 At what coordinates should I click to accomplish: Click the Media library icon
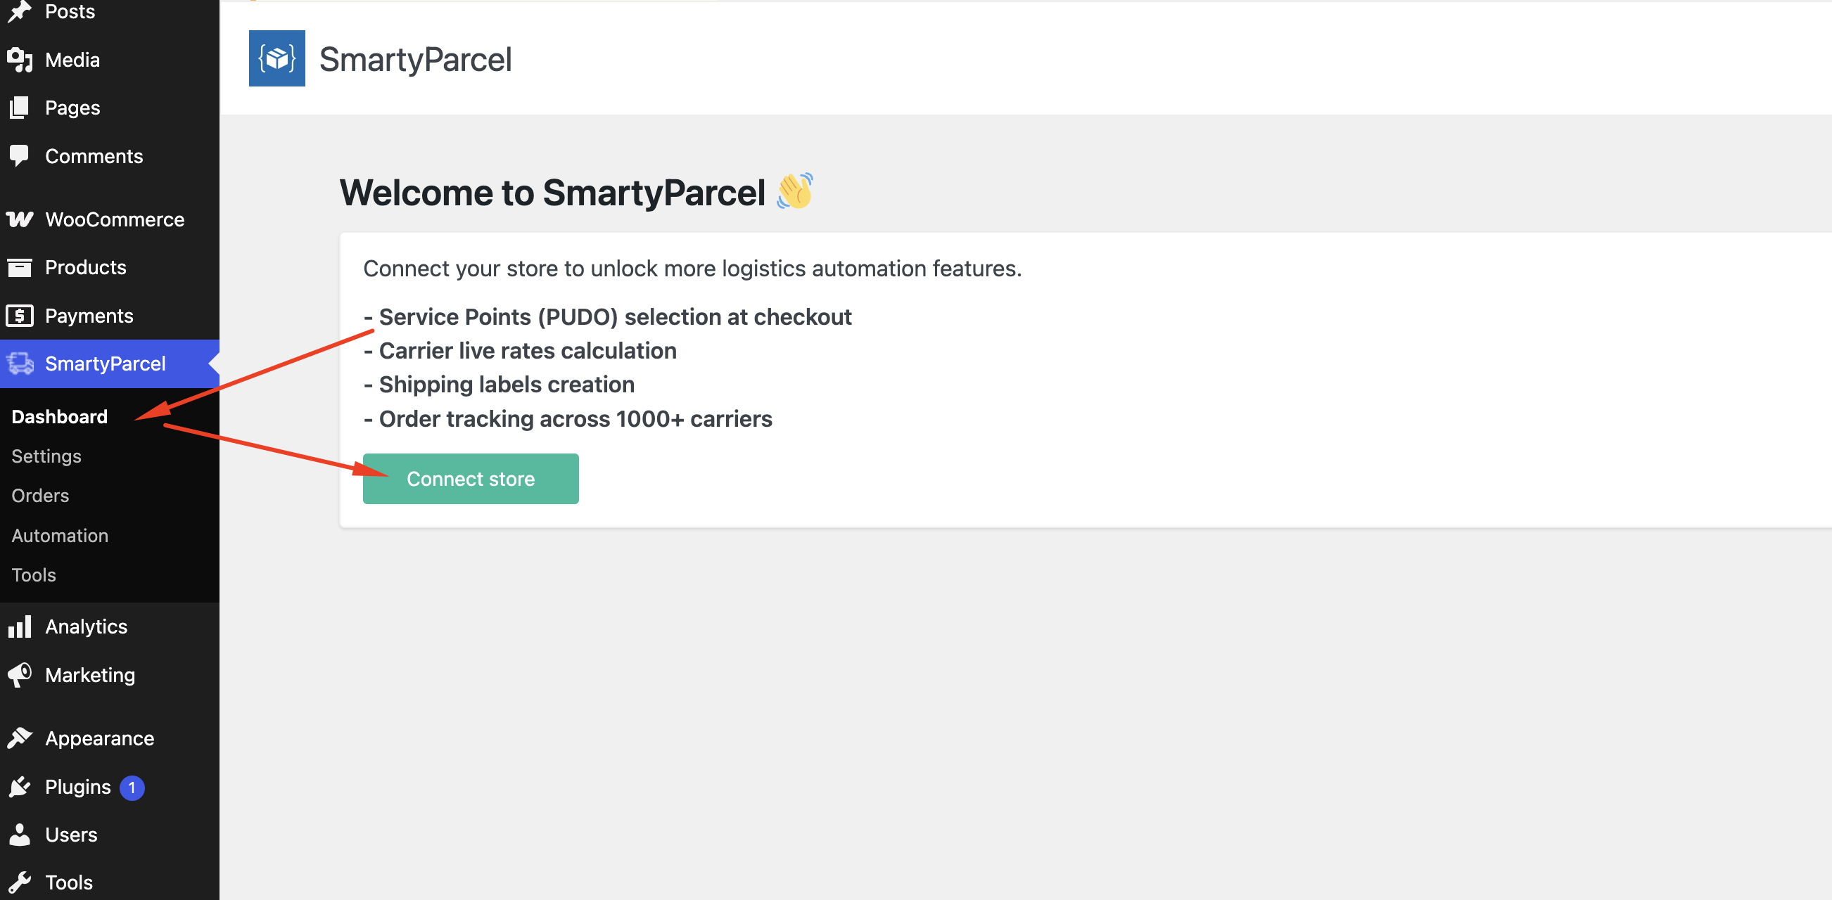(19, 60)
